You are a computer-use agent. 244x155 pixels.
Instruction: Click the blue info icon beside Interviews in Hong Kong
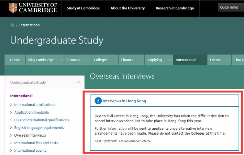point(98,101)
